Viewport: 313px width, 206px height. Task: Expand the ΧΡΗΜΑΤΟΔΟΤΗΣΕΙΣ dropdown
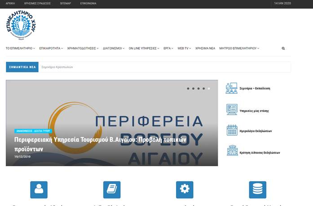83,48
